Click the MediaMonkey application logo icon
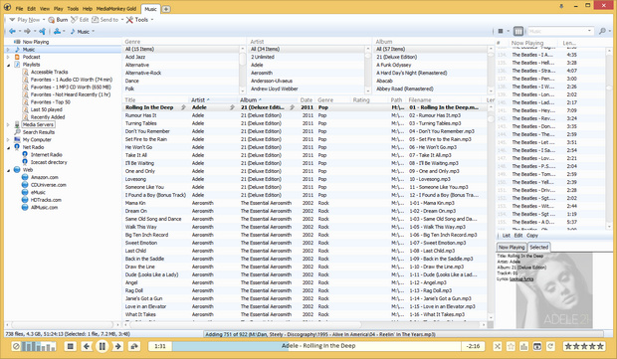Viewport: 617px width, 359px height. [7, 7]
